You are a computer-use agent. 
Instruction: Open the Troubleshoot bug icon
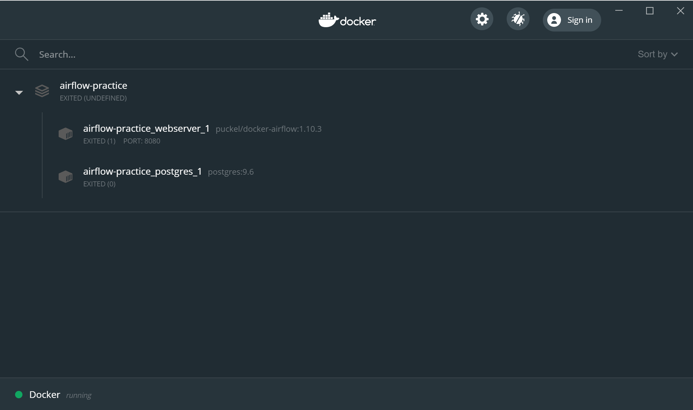(518, 19)
